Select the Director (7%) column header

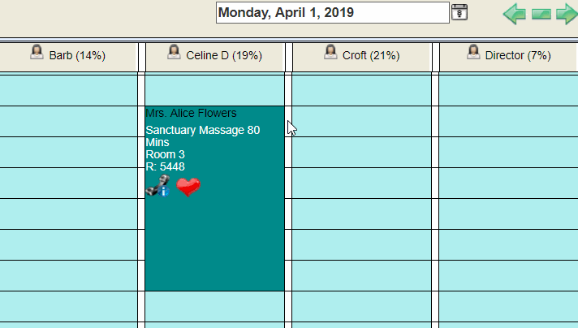pyautogui.click(x=508, y=57)
